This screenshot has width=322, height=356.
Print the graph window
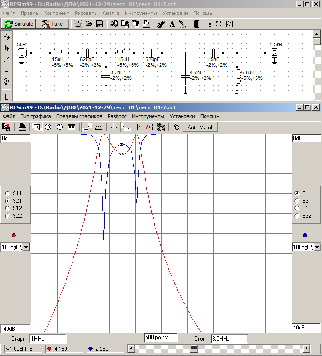click(22, 127)
